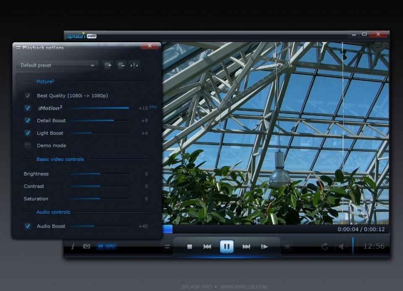Adjust the Contrast slider
Image resolution: width=403 pixels, height=291 pixels.
100,186
